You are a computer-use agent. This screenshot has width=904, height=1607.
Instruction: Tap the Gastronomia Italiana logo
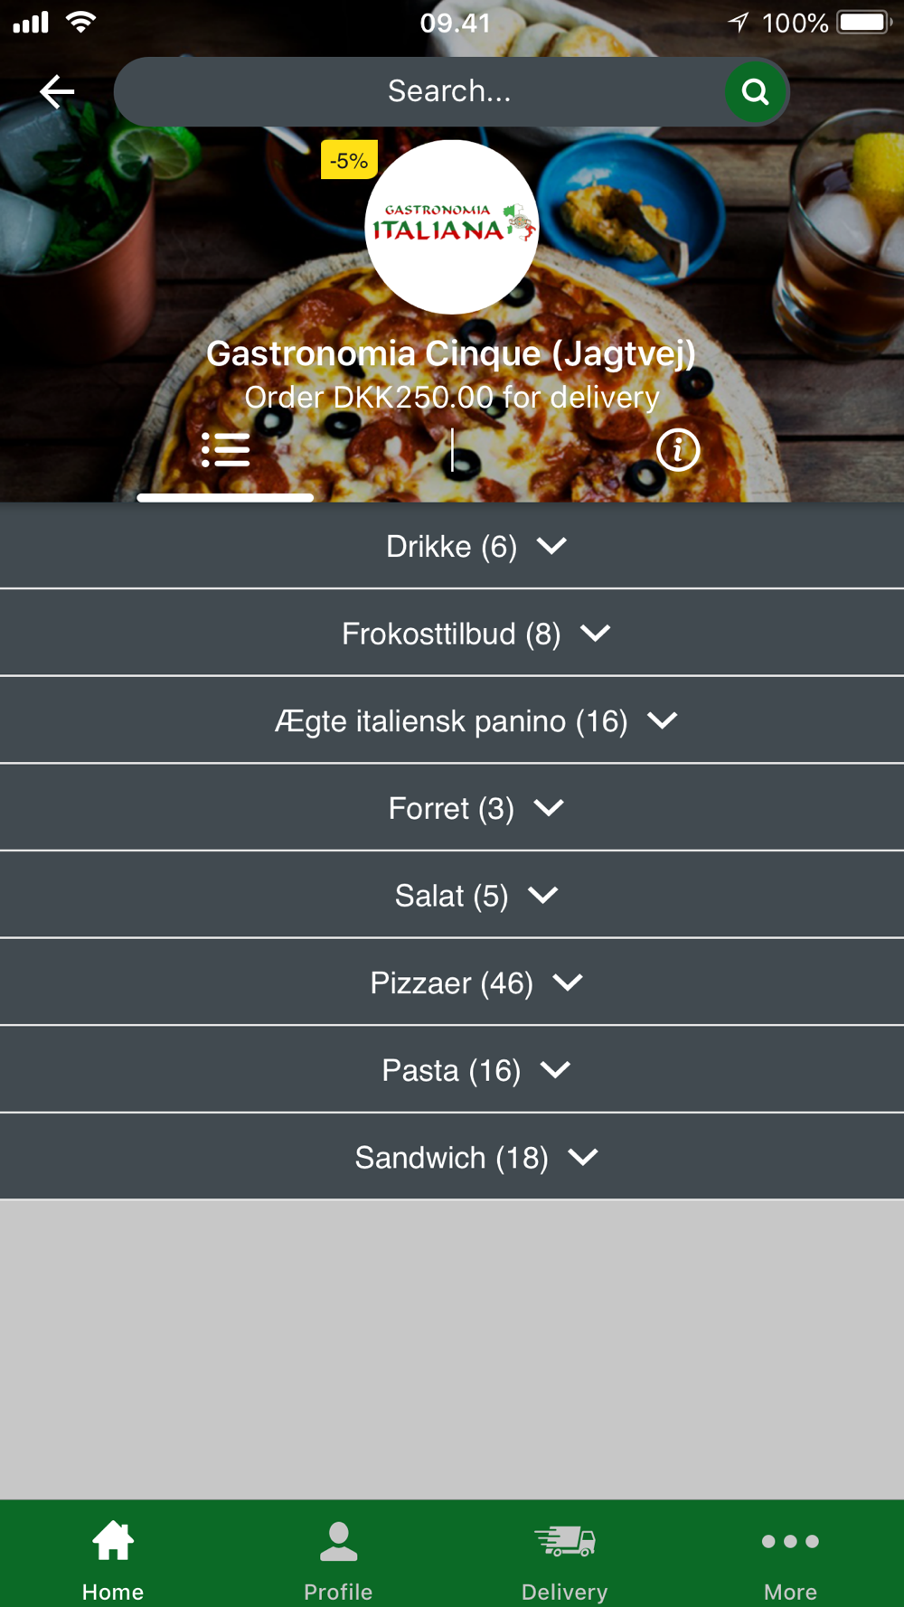[451, 227]
